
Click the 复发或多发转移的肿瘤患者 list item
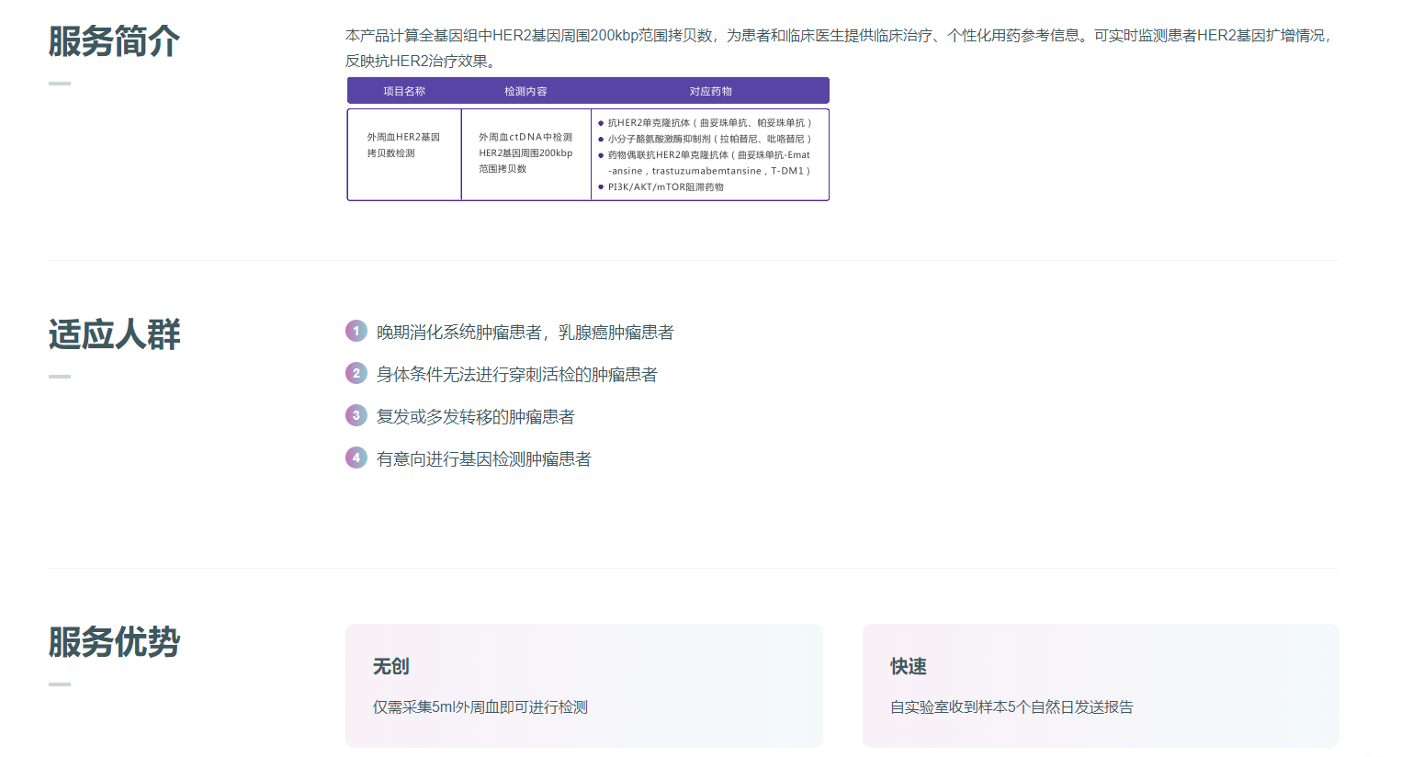[x=475, y=417]
